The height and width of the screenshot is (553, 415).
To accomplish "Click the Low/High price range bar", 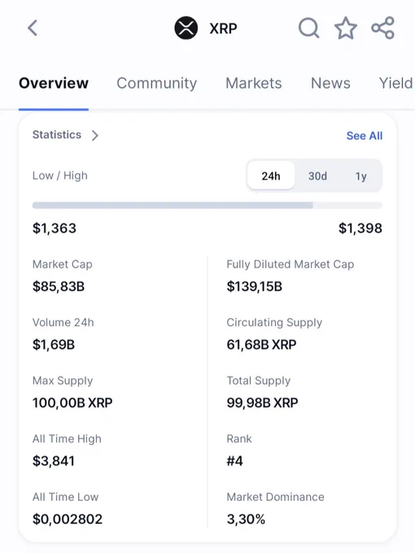I will 207,205.
